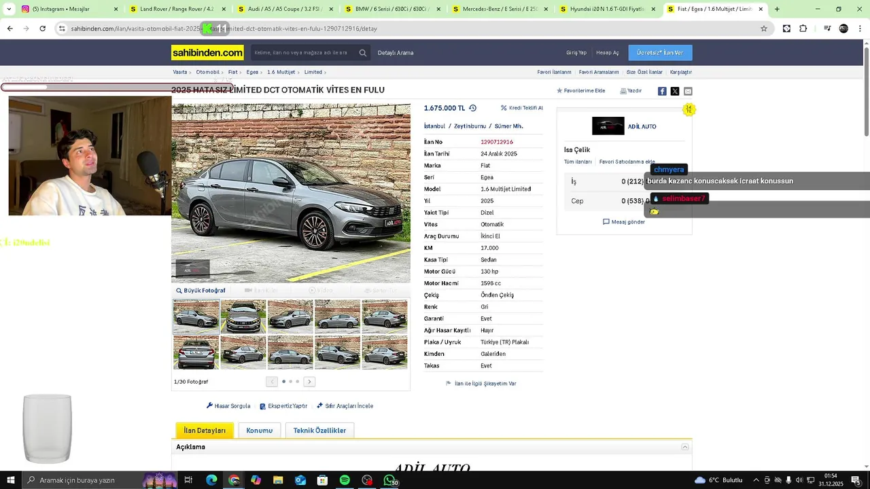Screen dimensions: 870x489
Task: Open Ekspertiz Yaptır link
Action: point(283,406)
